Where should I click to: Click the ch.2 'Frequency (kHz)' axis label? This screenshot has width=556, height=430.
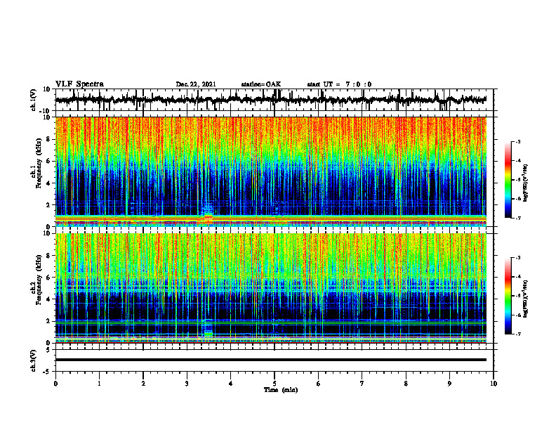click(x=39, y=280)
